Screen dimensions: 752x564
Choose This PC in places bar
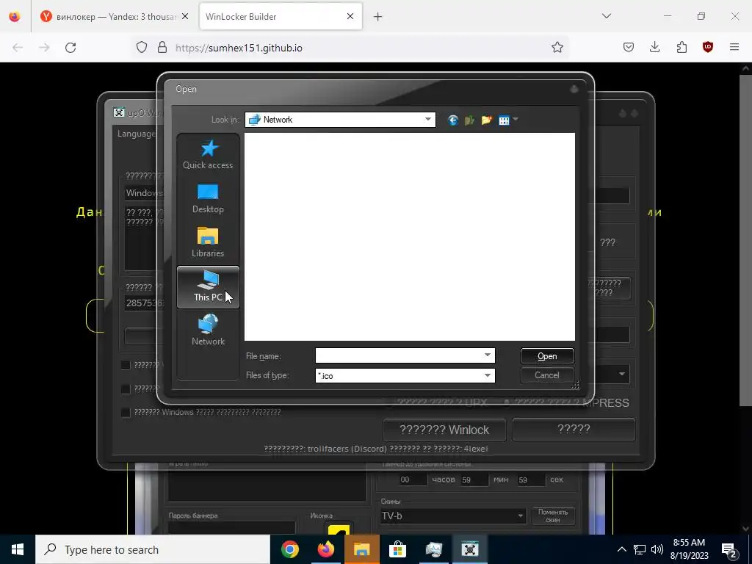click(x=208, y=287)
